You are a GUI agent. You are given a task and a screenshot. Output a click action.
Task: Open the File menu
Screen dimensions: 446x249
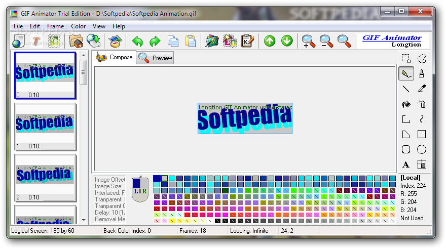18,26
